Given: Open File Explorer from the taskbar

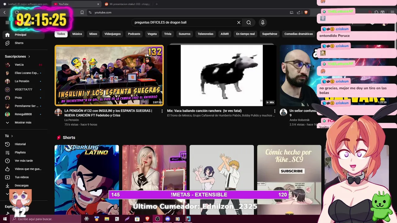Looking at the screenshot, I should (x=107, y=219).
